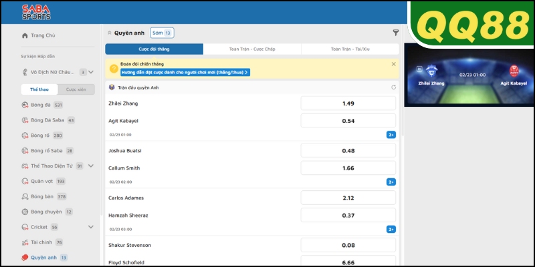Expand the Cricket category chevron
Screen dimensions: 535x267
(91, 227)
